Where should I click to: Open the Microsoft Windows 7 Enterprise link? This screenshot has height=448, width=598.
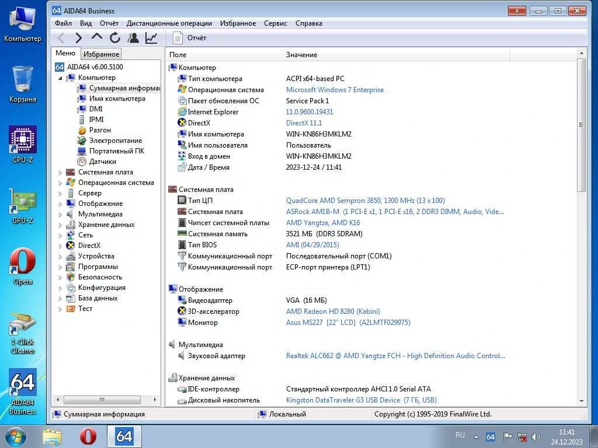[335, 90]
